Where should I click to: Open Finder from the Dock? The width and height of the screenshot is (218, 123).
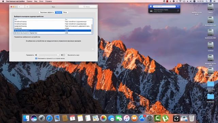(x=26, y=118)
